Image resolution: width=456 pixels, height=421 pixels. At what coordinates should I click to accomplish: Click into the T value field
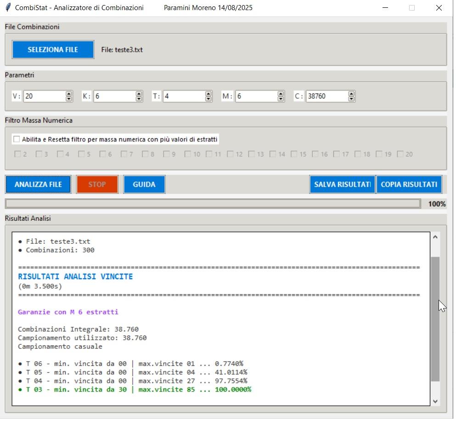point(184,96)
